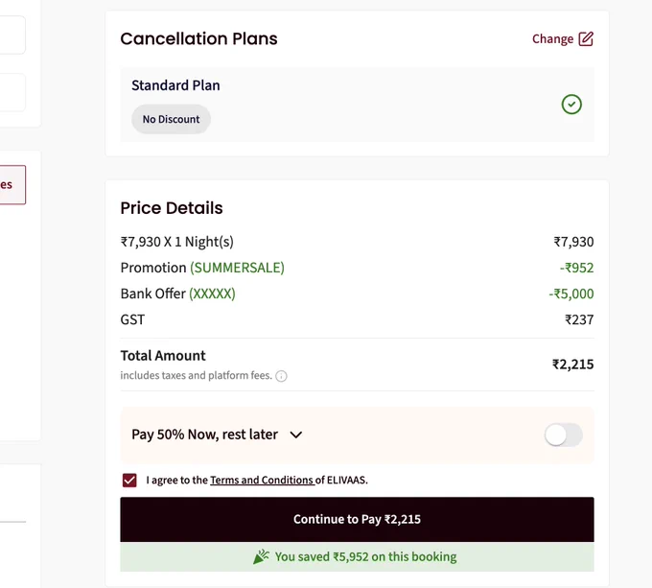Viewport: 652px width, 588px height.
Task: Click the Bank Offer XXXXX code
Action: pos(212,294)
